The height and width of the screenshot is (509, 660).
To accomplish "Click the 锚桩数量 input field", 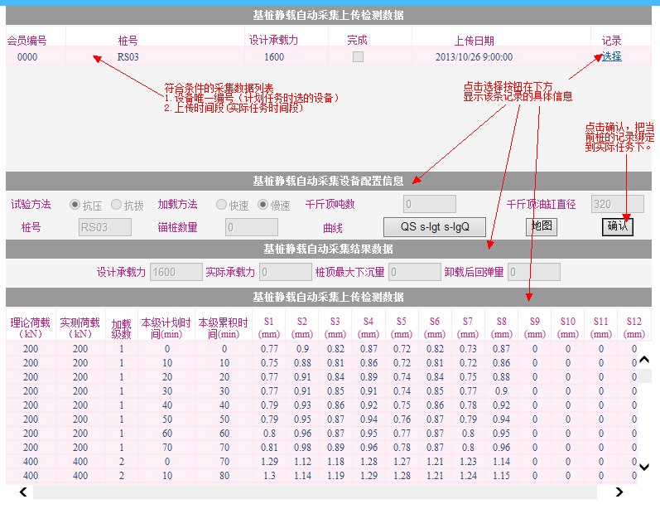I will coord(251,227).
